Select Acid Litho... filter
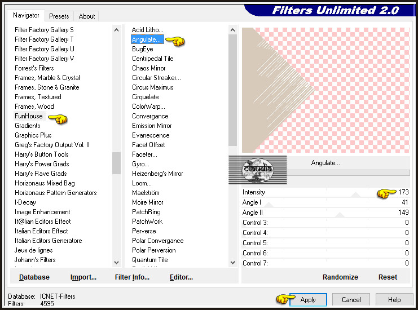Image resolution: width=418 pixels, height=310 pixels. click(147, 30)
